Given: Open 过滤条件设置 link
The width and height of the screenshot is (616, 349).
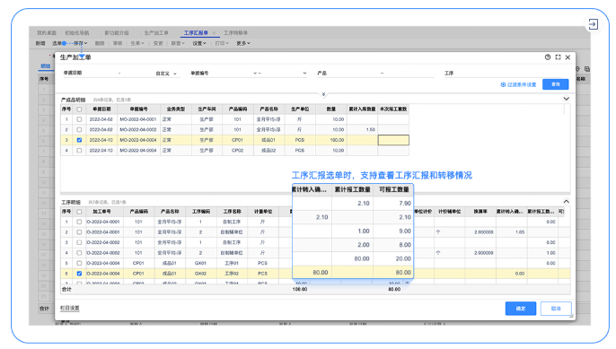Looking at the screenshot, I should click(522, 84).
